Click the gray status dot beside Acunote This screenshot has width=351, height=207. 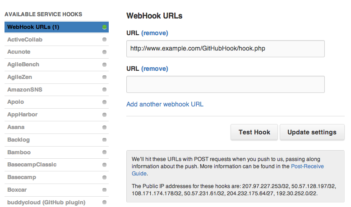[105, 52]
